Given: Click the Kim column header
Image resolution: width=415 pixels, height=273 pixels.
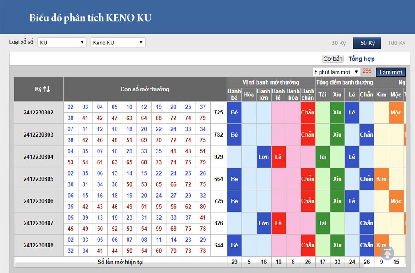Looking at the screenshot, I should point(381,95).
